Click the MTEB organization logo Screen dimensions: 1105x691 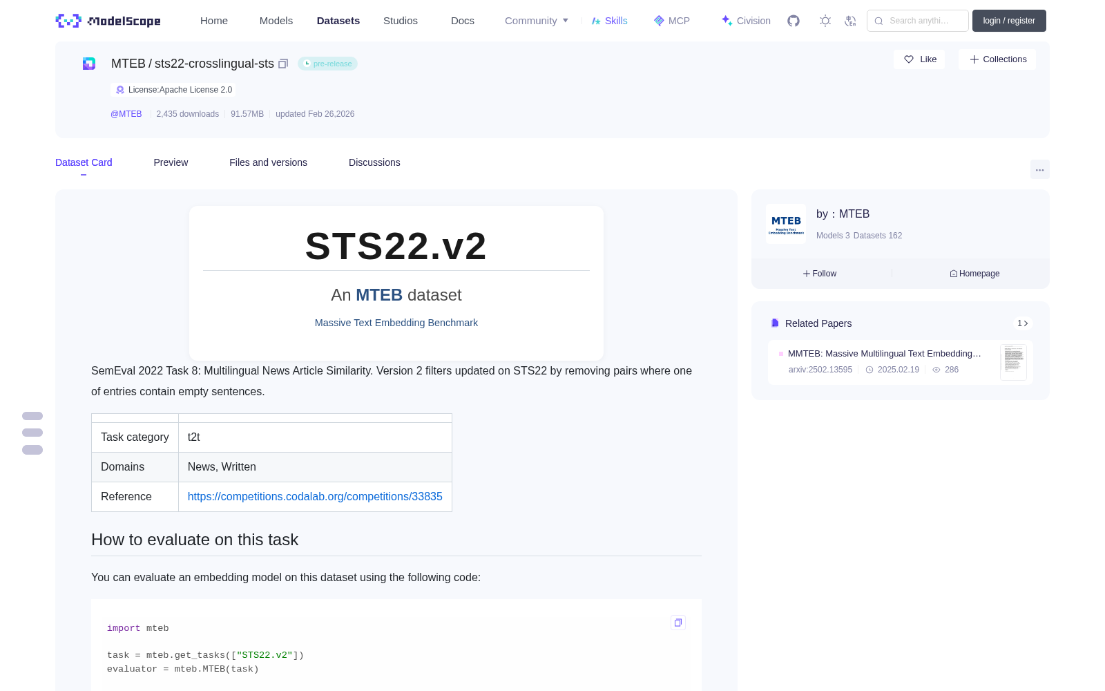click(786, 224)
